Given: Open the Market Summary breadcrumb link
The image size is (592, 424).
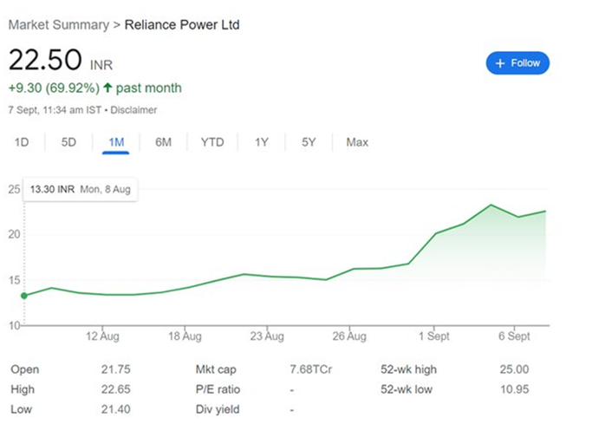Looking at the screenshot, I should (x=59, y=25).
